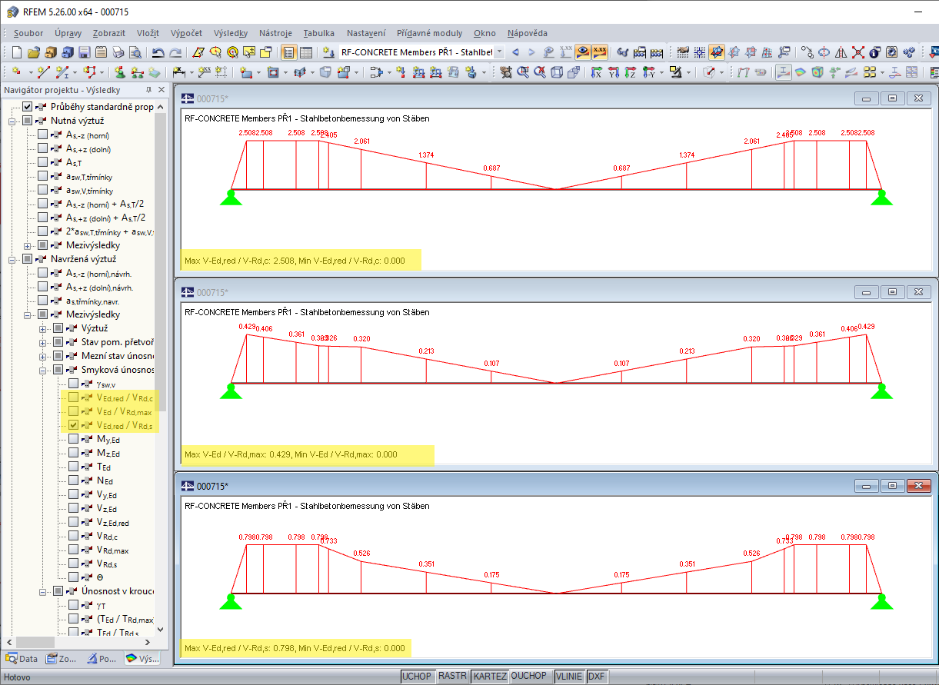
Task: Click the Nápověda menu
Action: [x=528, y=33]
